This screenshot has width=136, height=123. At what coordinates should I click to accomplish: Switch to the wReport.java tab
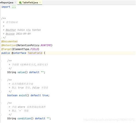[7, 3]
